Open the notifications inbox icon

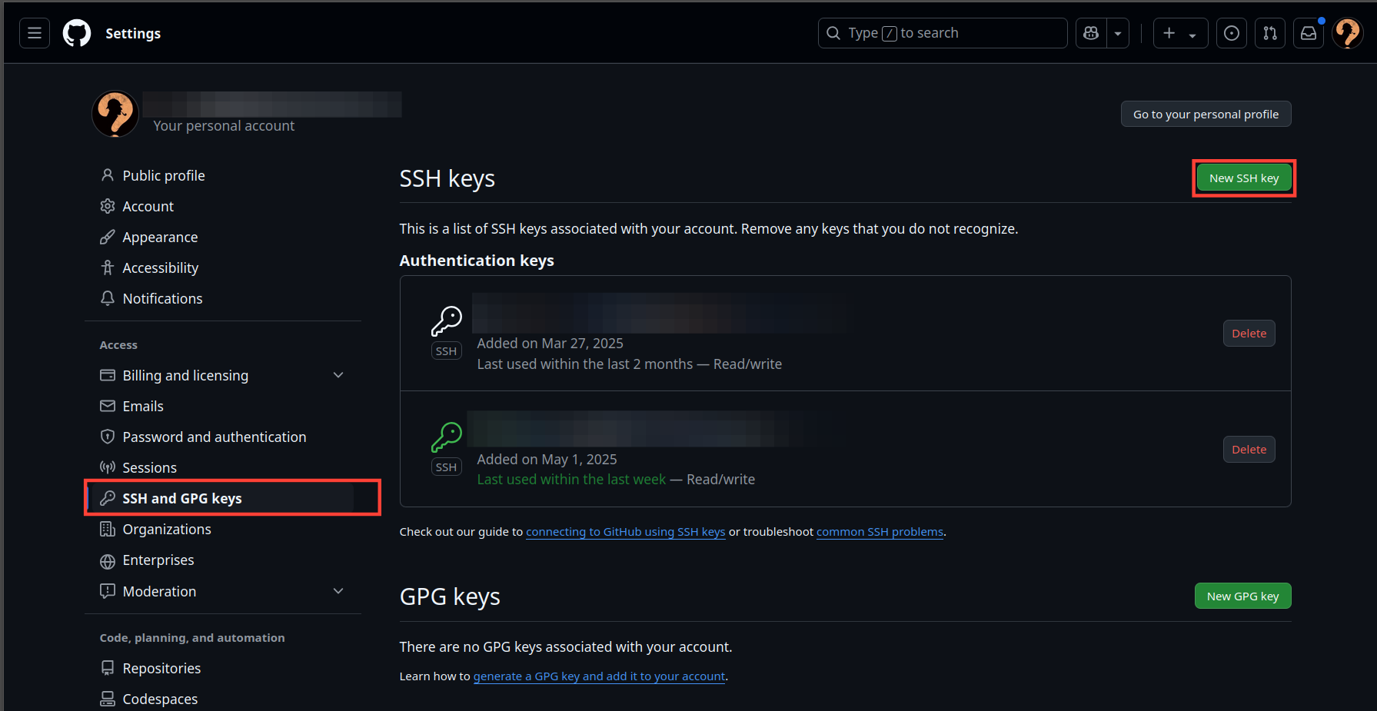click(1309, 33)
